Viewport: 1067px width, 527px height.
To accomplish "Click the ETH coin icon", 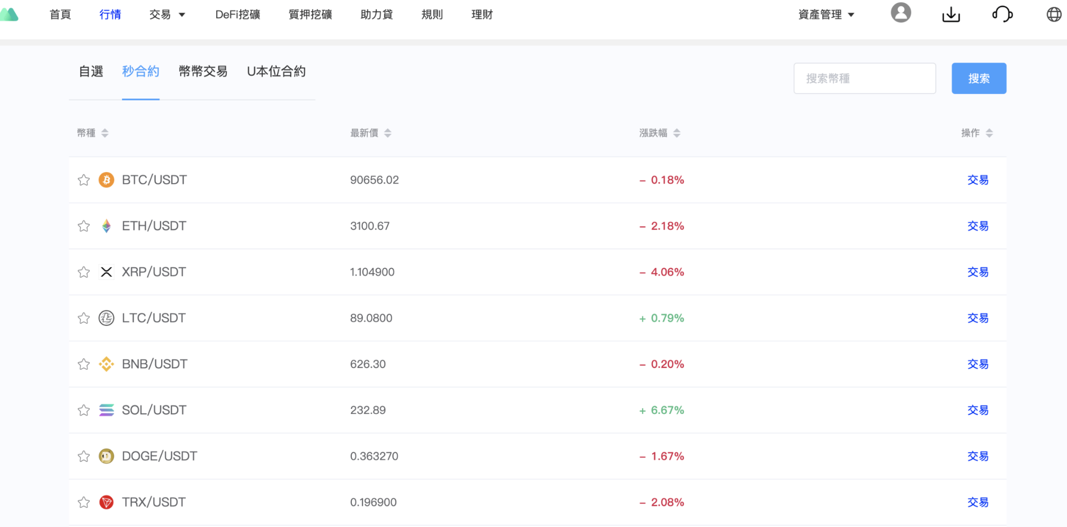I will pos(106,226).
